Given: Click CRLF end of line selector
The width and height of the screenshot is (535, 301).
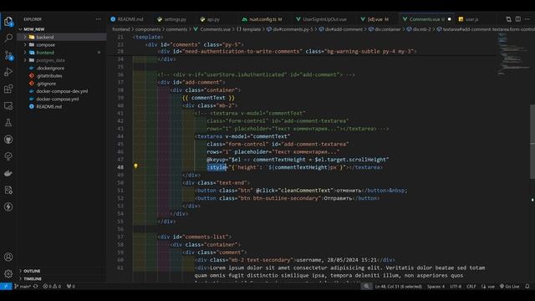Looking at the screenshot, I should click(x=471, y=286).
